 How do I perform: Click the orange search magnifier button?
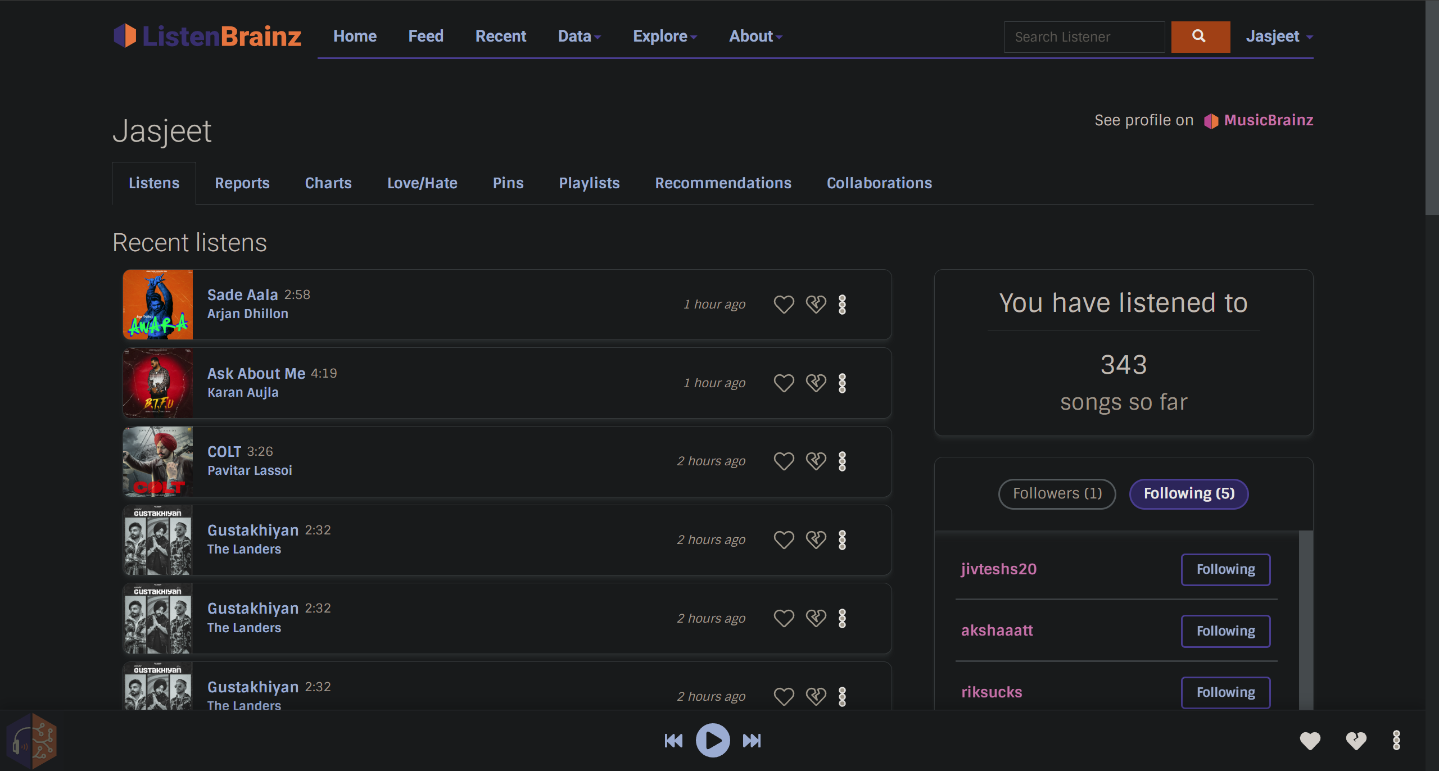tap(1200, 37)
